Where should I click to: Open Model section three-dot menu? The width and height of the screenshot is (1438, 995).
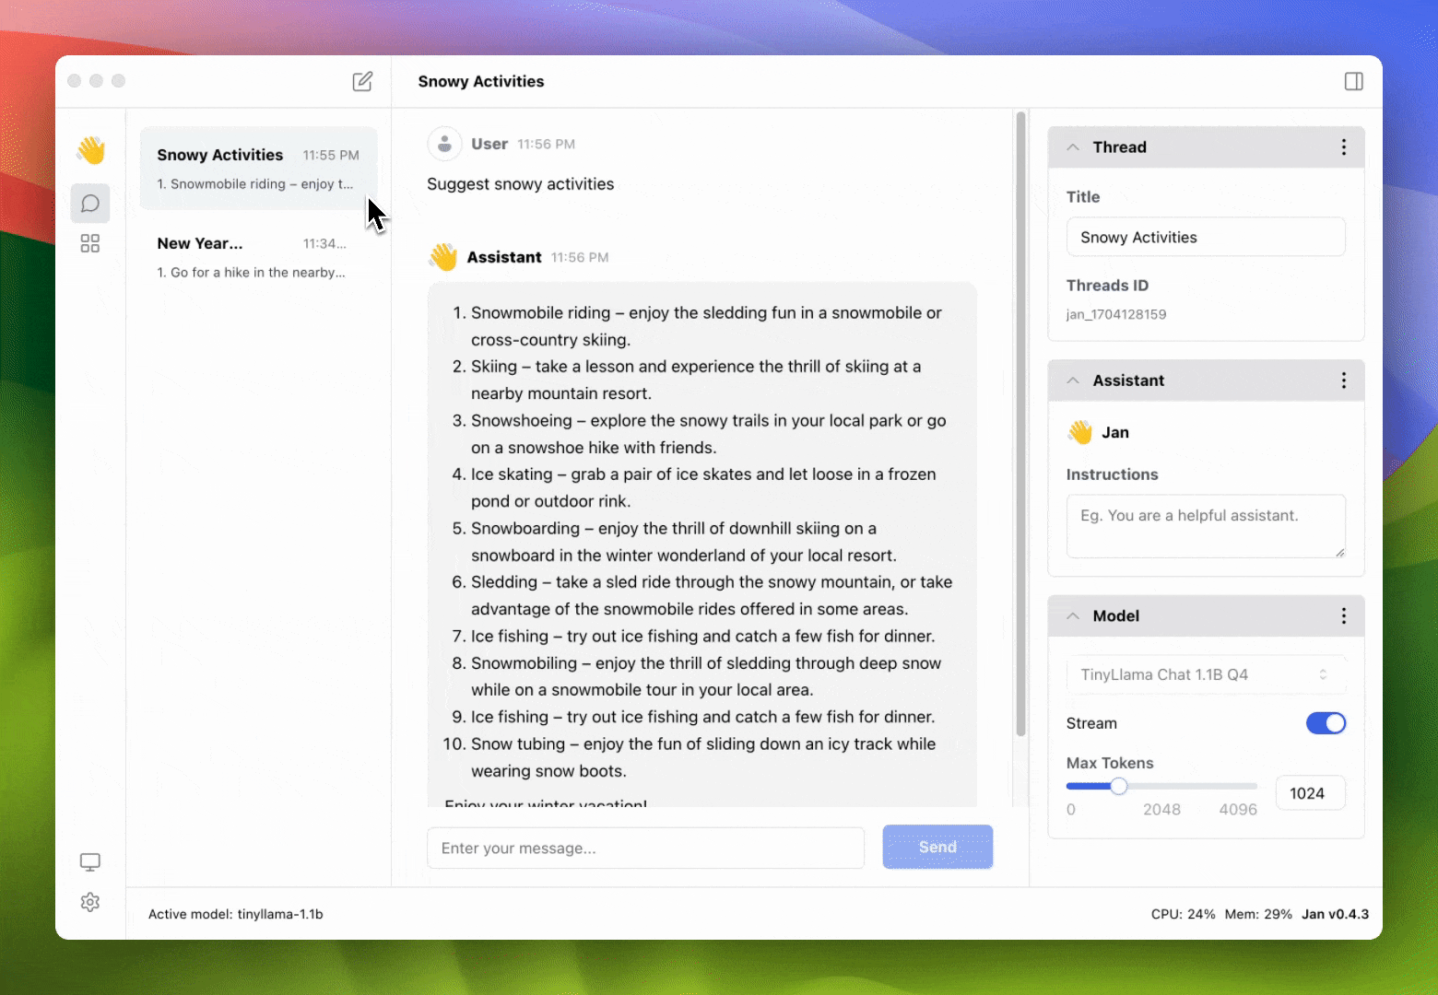[1343, 615]
